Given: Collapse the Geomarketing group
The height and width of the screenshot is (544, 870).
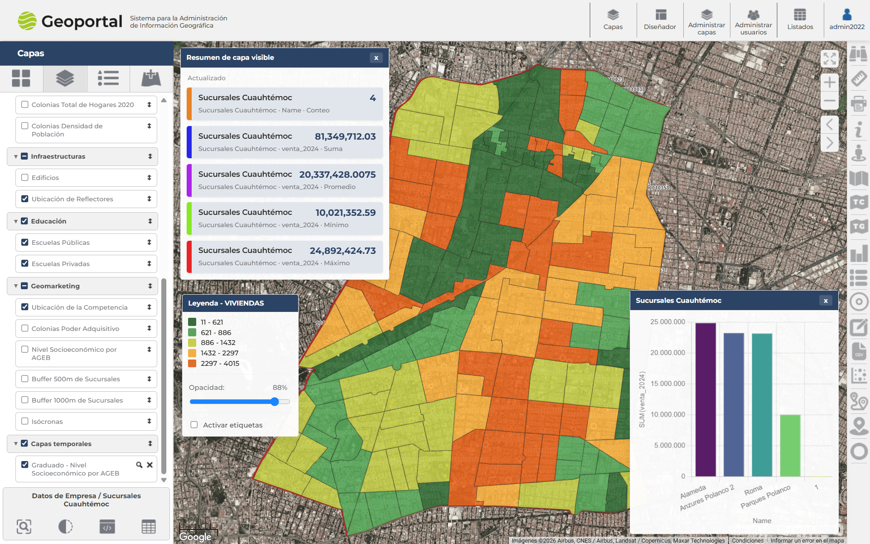Looking at the screenshot, I should click(16, 286).
